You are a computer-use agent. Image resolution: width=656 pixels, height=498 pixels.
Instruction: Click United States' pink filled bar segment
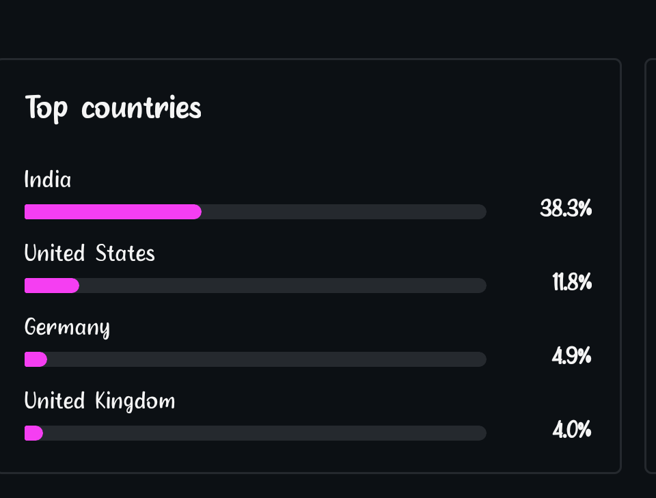[x=52, y=286]
